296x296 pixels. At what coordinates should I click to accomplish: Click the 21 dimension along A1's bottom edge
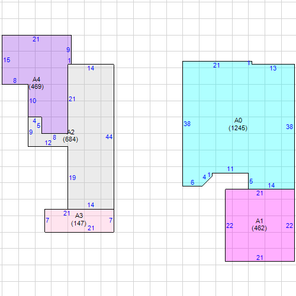tap(260, 258)
